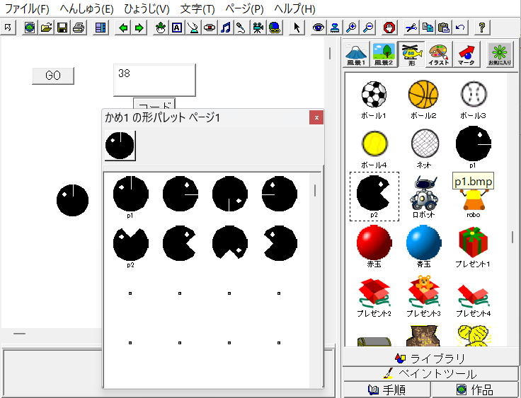Image resolution: width=521 pixels, height=398 pixels.
Task: Open the ペイントツール panel
Action: coord(430,374)
